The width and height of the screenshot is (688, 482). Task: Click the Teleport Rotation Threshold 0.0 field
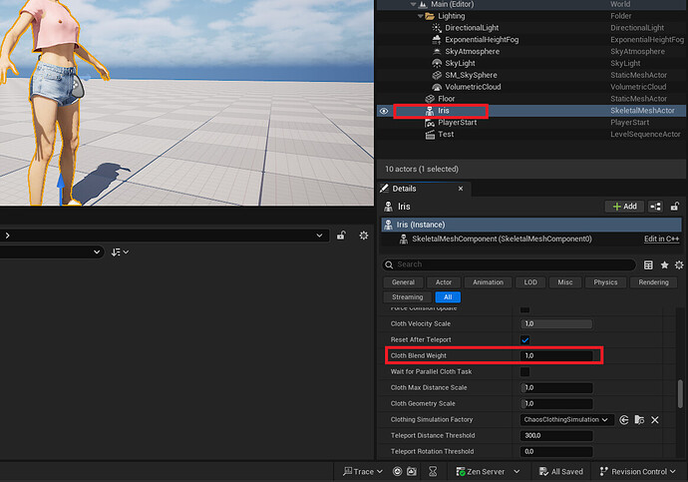[x=556, y=452]
